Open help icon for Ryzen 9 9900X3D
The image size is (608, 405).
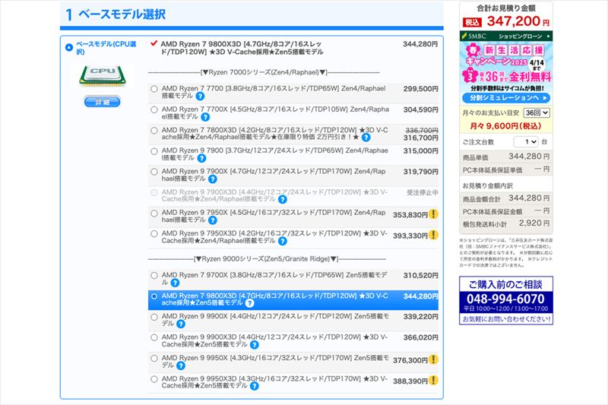coord(255,344)
